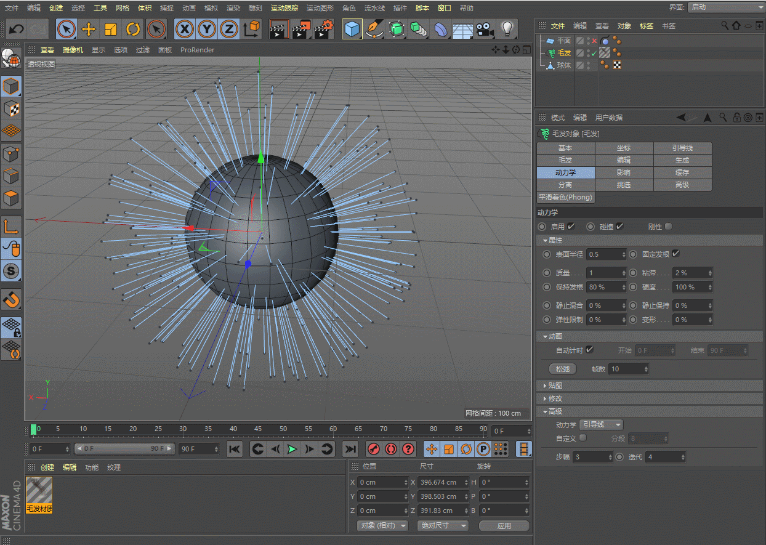
Task: Open the 界面 启动 layout dropdown
Action: [x=725, y=7]
